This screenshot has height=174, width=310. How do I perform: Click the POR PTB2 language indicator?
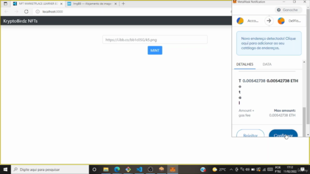point(278,170)
